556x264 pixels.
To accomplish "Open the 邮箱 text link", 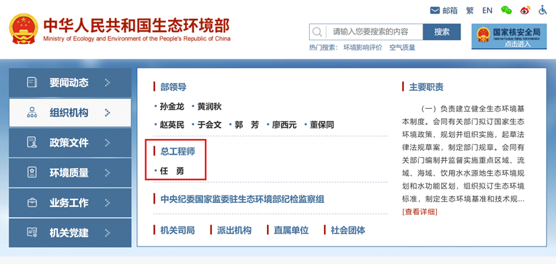I will point(450,11).
